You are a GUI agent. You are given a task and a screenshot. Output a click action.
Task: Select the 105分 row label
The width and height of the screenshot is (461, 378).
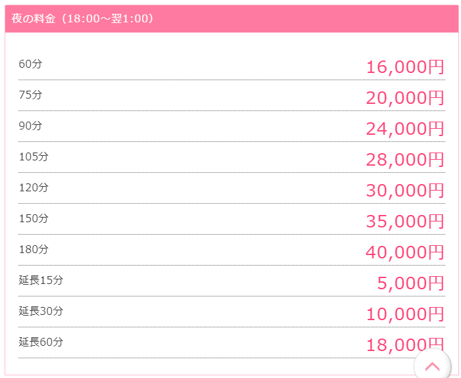coord(34,156)
